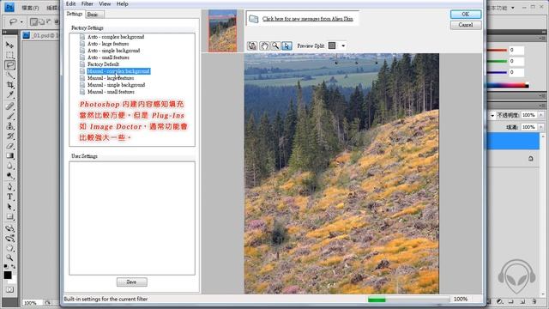Click the _01.psd document tab
The width and height of the screenshot is (549, 309).
pos(41,35)
